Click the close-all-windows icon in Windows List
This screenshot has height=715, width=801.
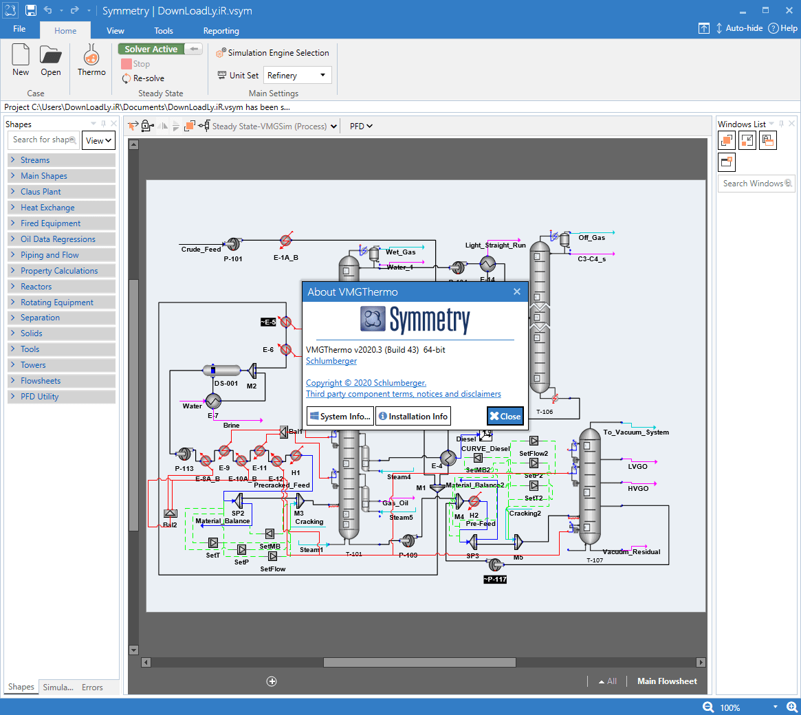(727, 162)
